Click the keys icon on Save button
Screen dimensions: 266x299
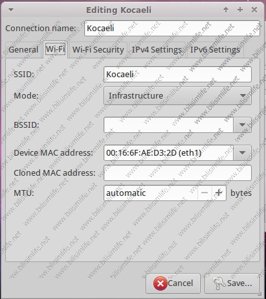[219, 283]
